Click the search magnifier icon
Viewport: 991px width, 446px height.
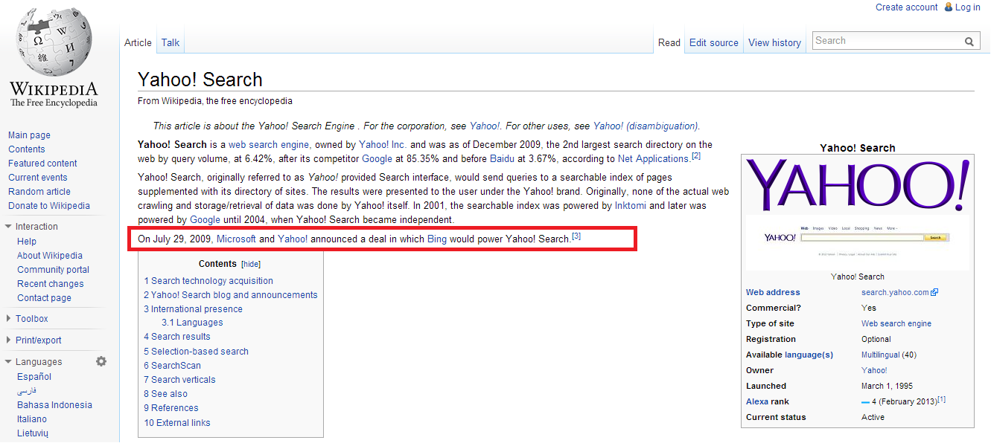pos(969,42)
